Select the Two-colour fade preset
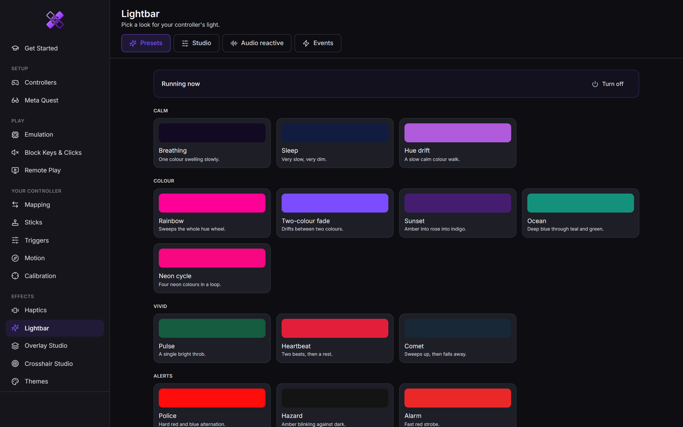Image resolution: width=683 pixels, height=427 pixels. (x=335, y=213)
